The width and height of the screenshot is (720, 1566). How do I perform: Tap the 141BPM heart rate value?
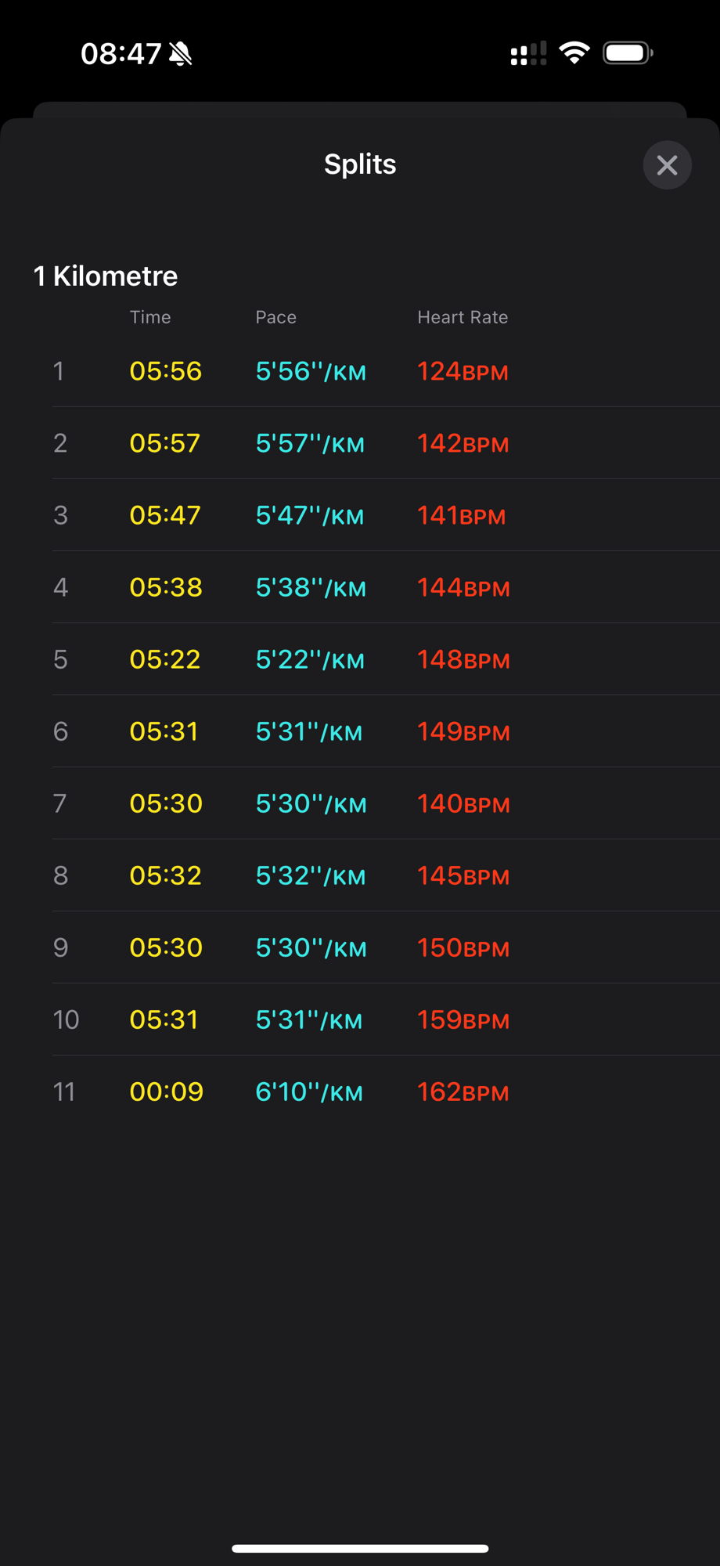pos(461,516)
